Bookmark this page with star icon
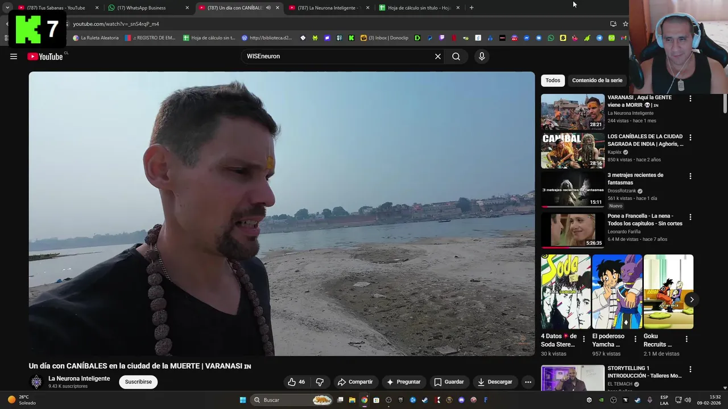This screenshot has height=409, width=728. point(625,24)
